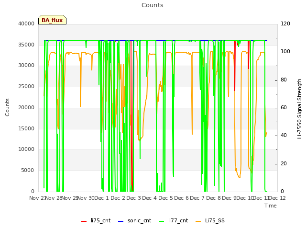Click the 'Dec 4' date tick label
Screen dimensions: 306x230
click(150, 198)
